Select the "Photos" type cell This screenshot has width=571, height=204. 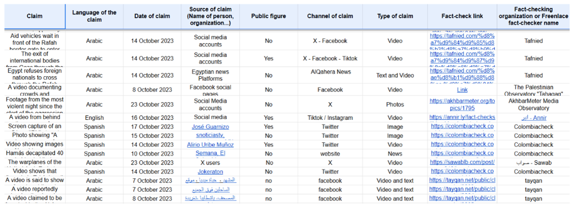pyautogui.click(x=395, y=104)
